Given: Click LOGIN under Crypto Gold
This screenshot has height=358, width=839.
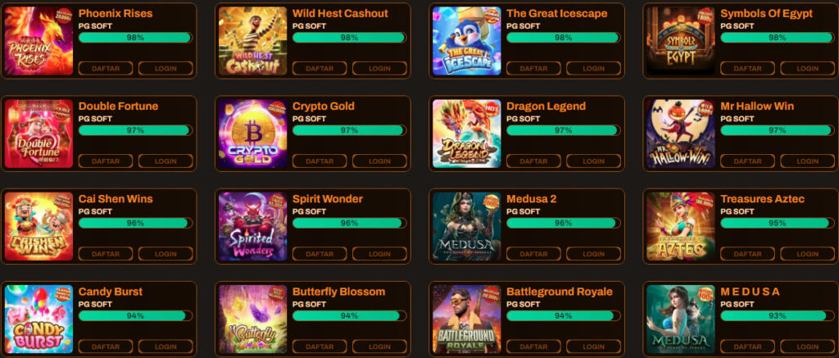Looking at the screenshot, I should [379, 161].
